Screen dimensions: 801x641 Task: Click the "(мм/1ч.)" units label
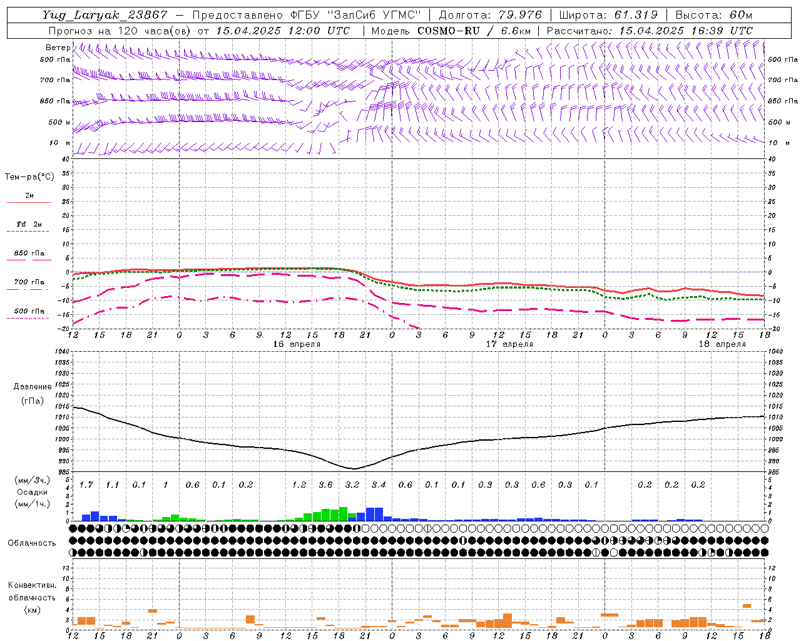pyautogui.click(x=33, y=503)
